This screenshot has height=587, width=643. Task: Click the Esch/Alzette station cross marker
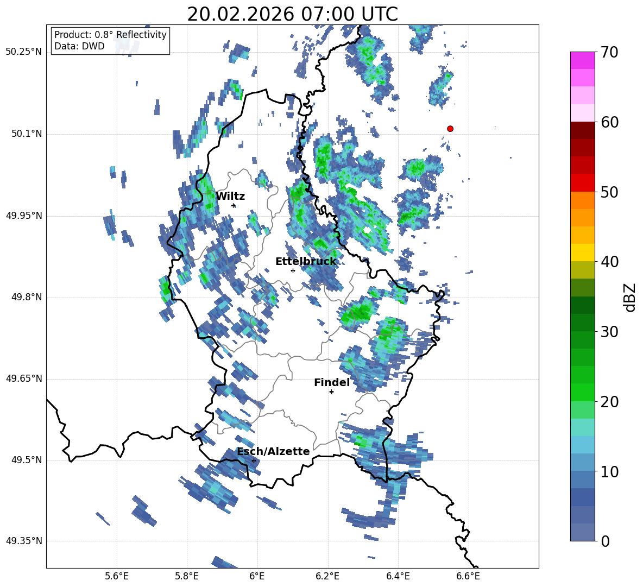coord(254,460)
